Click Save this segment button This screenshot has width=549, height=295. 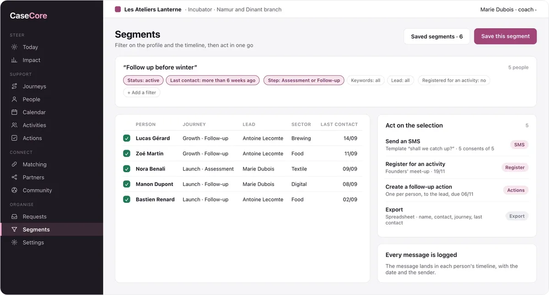pyautogui.click(x=505, y=37)
